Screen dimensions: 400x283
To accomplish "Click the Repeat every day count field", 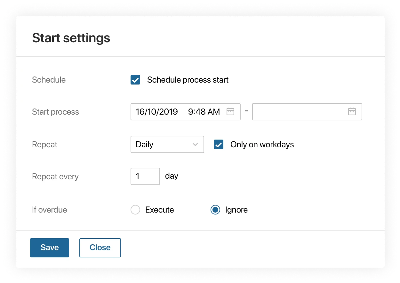I will point(145,176).
